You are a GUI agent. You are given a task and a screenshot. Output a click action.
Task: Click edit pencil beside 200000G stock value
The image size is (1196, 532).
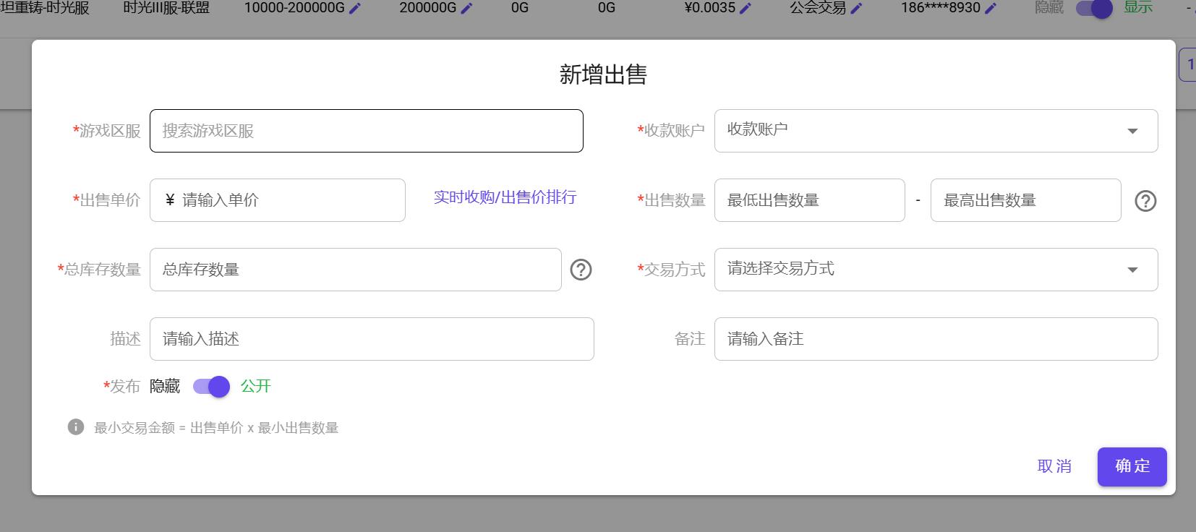point(467,8)
